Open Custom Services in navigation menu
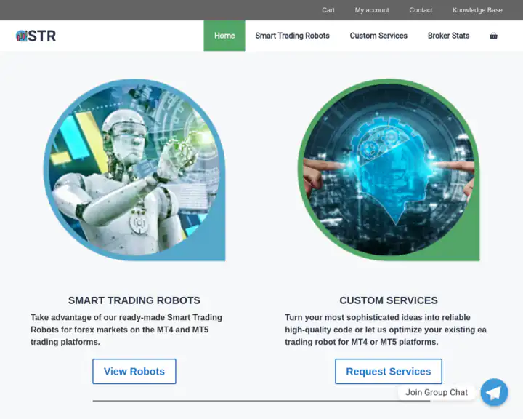Image resolution: width=523 pixels, height=419 pixels. coord(378,36)
